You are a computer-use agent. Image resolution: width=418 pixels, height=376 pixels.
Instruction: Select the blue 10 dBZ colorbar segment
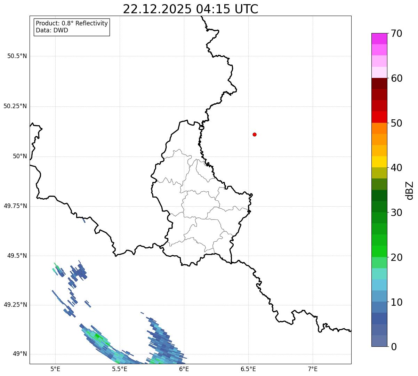379,307
